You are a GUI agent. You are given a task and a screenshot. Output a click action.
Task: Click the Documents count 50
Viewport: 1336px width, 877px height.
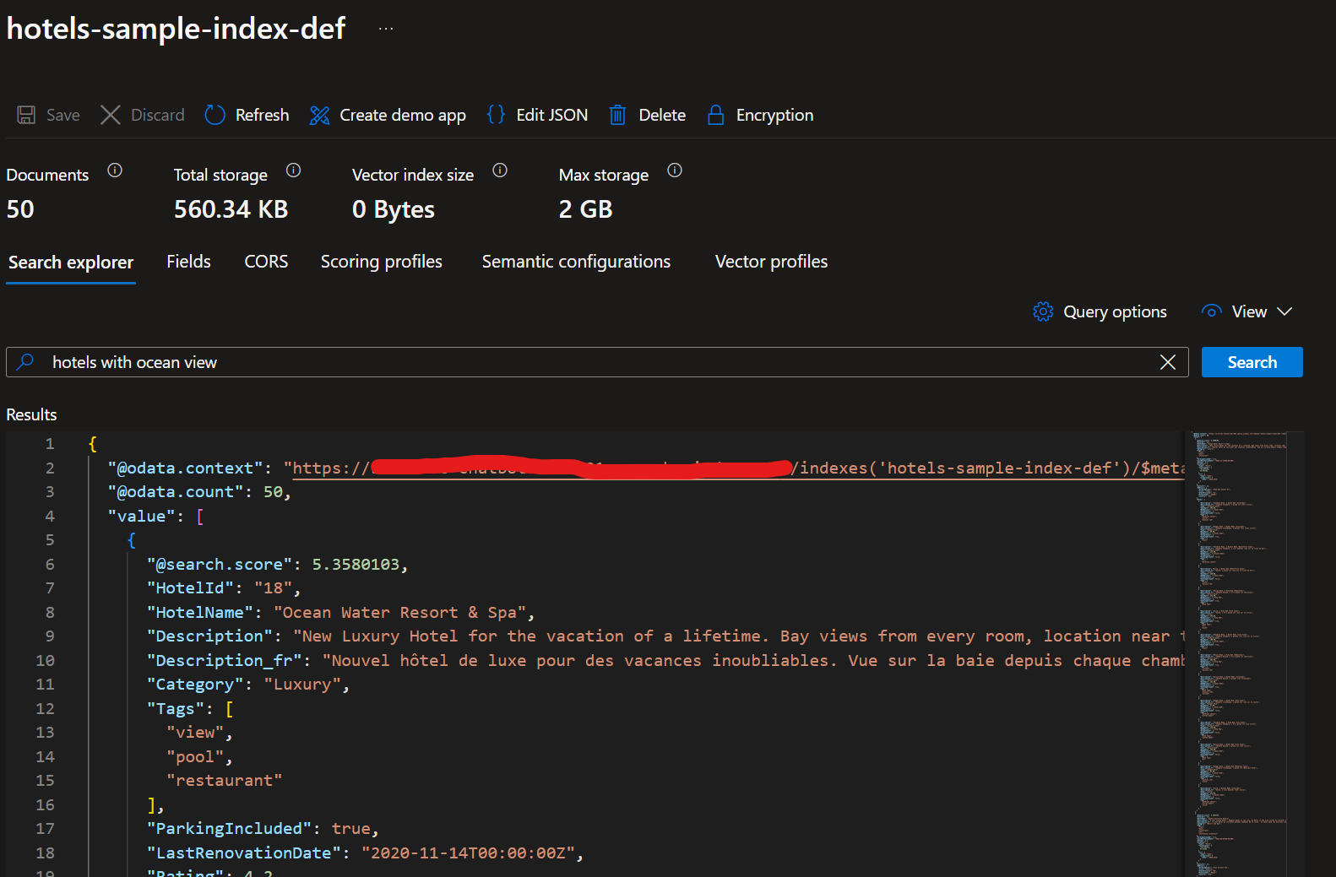[x=20, y=209]
